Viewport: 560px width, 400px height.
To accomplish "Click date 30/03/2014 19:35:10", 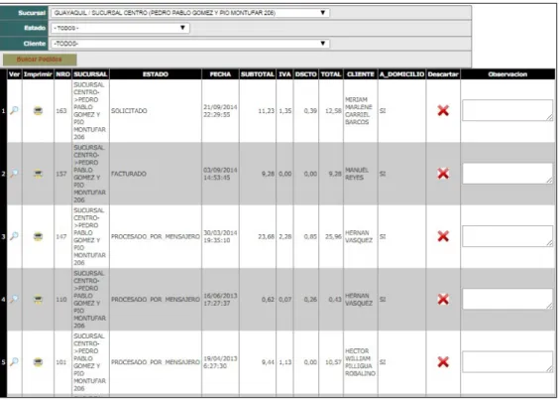I will tap(220, 236).
